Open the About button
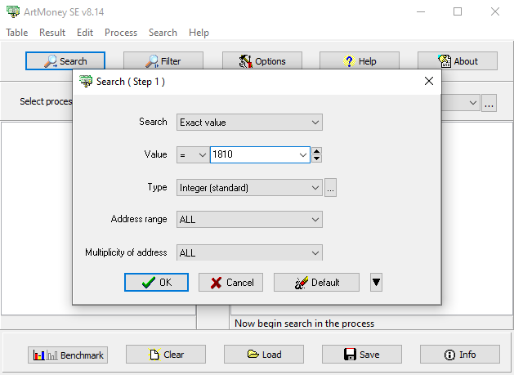 (458, 61)
